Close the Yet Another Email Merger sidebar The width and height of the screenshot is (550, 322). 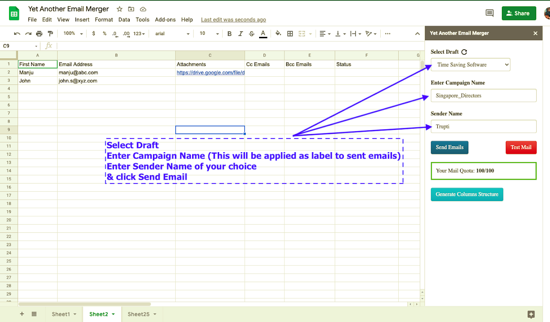[x=535, y=33]
